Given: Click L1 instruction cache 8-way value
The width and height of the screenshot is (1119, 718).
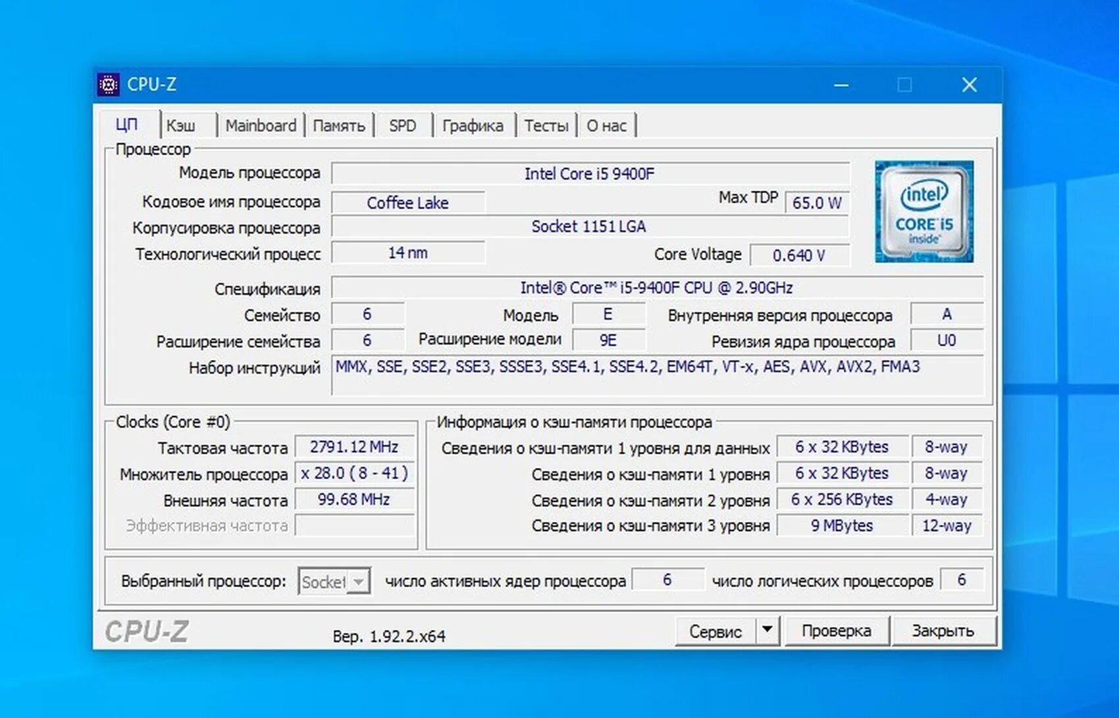Looking at the screenshot, I should [x=947, y=473].
